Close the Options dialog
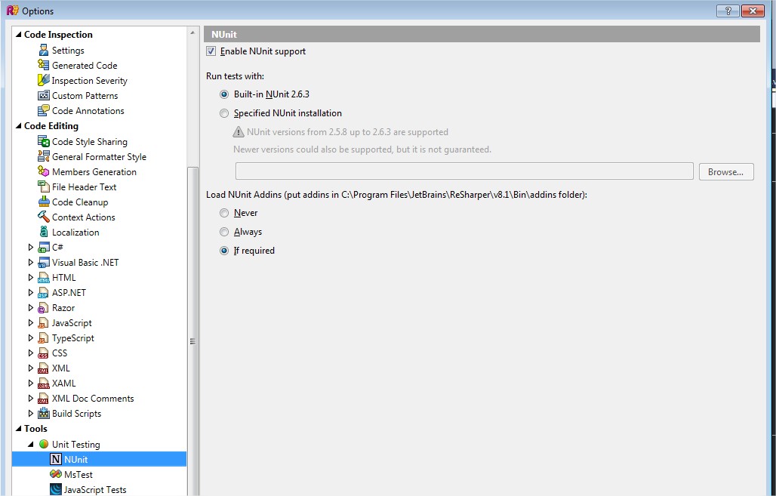Image resolution: width=776 pixels, height=496 pixels. 753,11
